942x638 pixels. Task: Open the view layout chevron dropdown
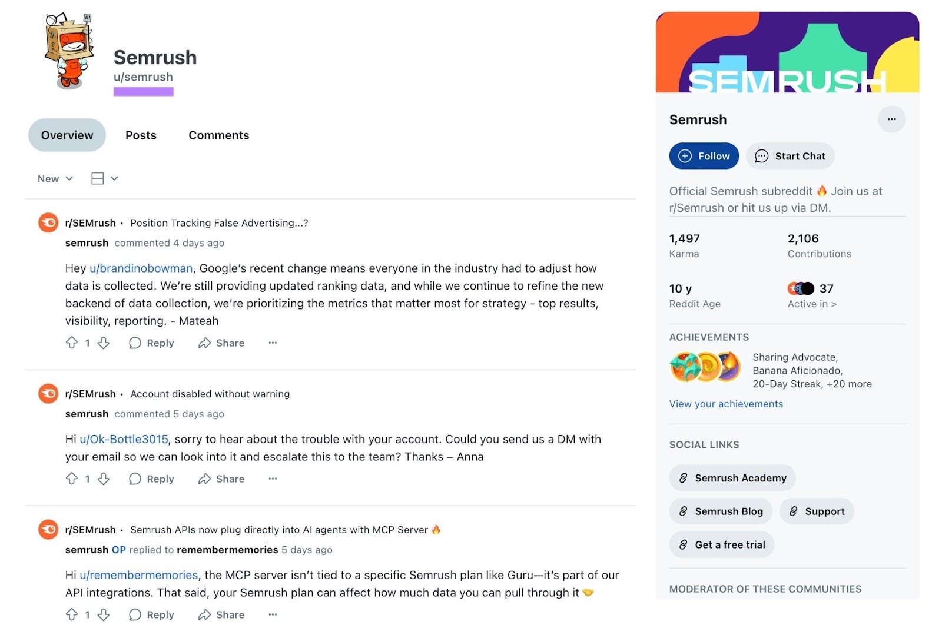(x=115, y=178)
